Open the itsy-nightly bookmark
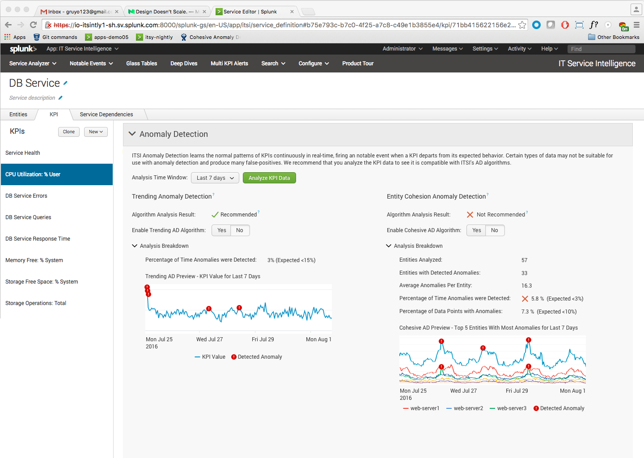This screenshot has width=644, height=458. tap(155, 37)
